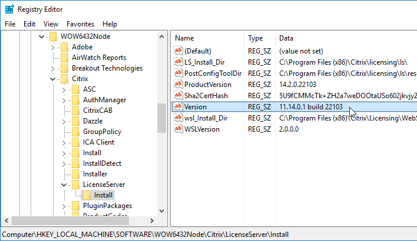Select the WSLVersion value name
Image resolution: width=417 pixels, height=241 pixels.
click(x=202, y=129)
